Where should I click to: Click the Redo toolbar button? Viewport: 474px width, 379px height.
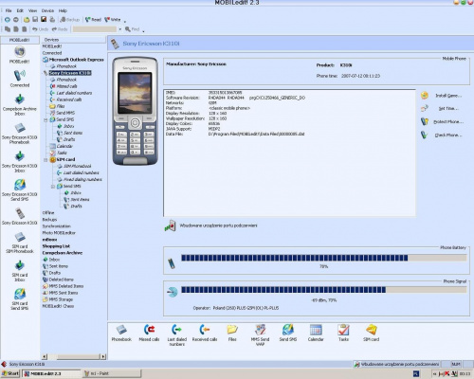60,29
